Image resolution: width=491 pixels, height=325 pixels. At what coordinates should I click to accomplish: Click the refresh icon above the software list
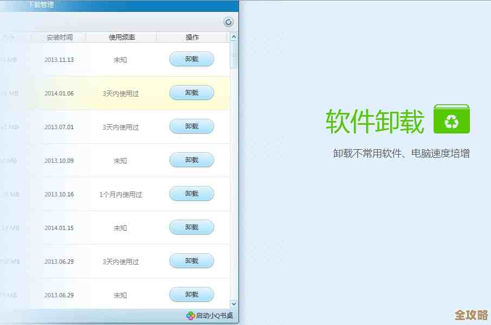tap(228, 22)
